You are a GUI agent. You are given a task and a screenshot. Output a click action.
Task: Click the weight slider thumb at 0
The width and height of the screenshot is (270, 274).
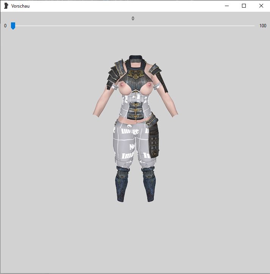(13, 26)
